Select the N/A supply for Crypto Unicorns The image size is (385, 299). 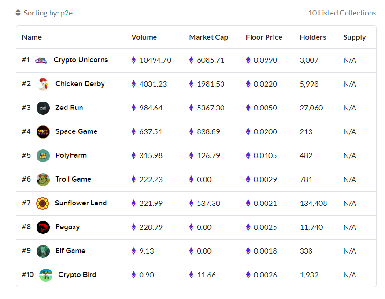point(350,60)
